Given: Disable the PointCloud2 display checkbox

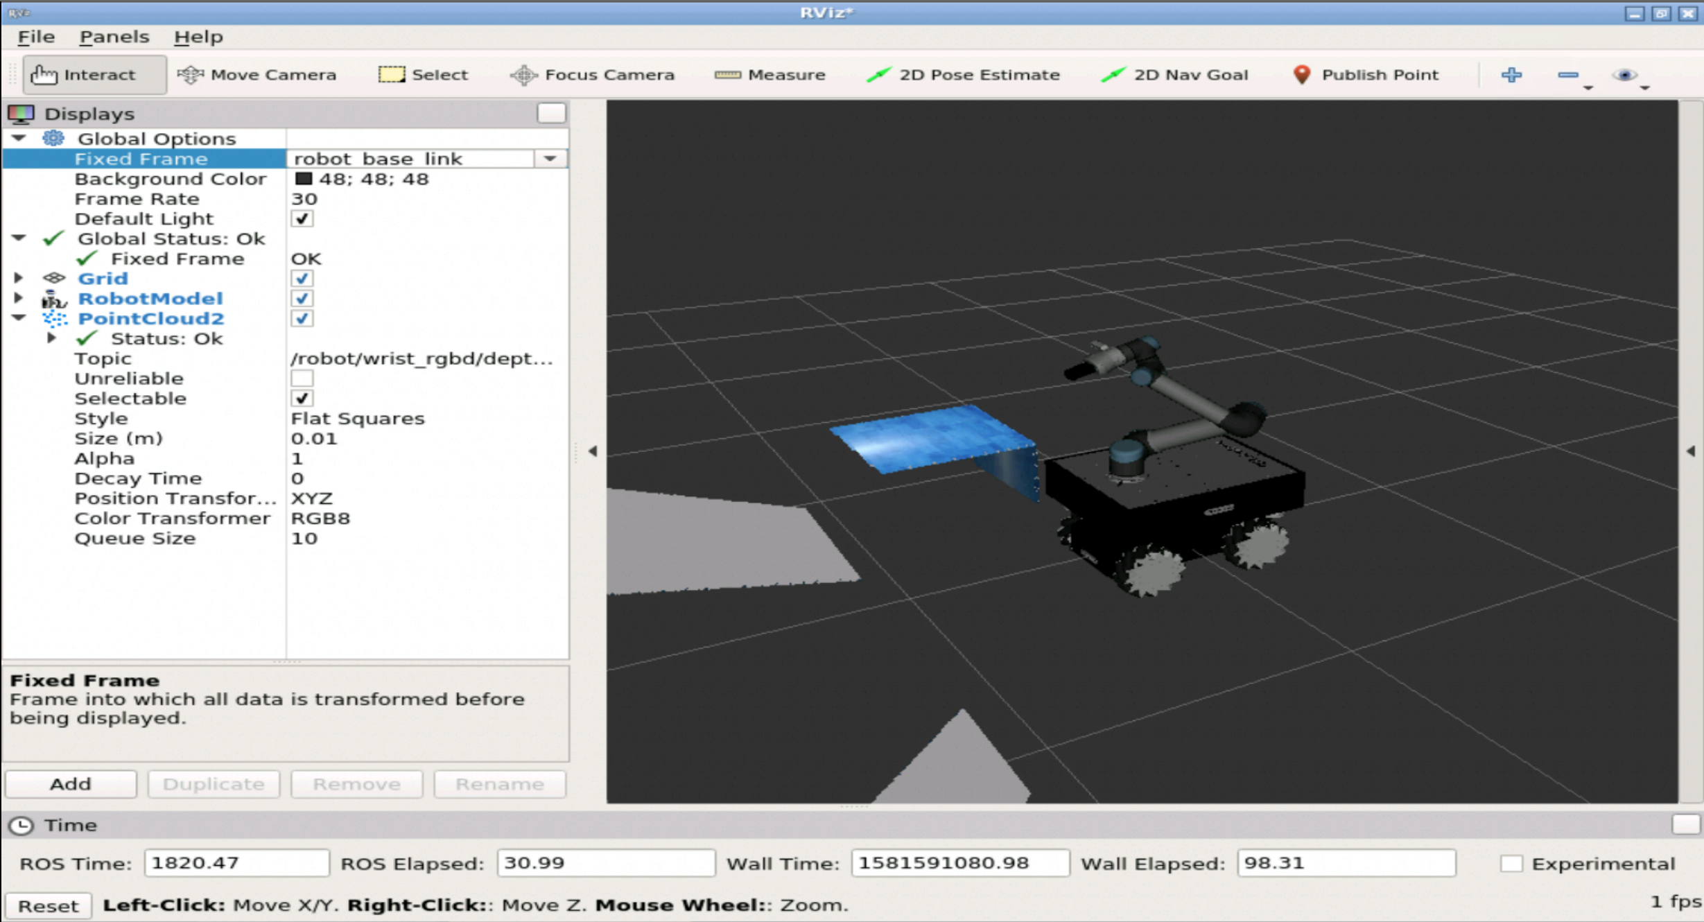Looking at the screenshot, I should 302,319.
